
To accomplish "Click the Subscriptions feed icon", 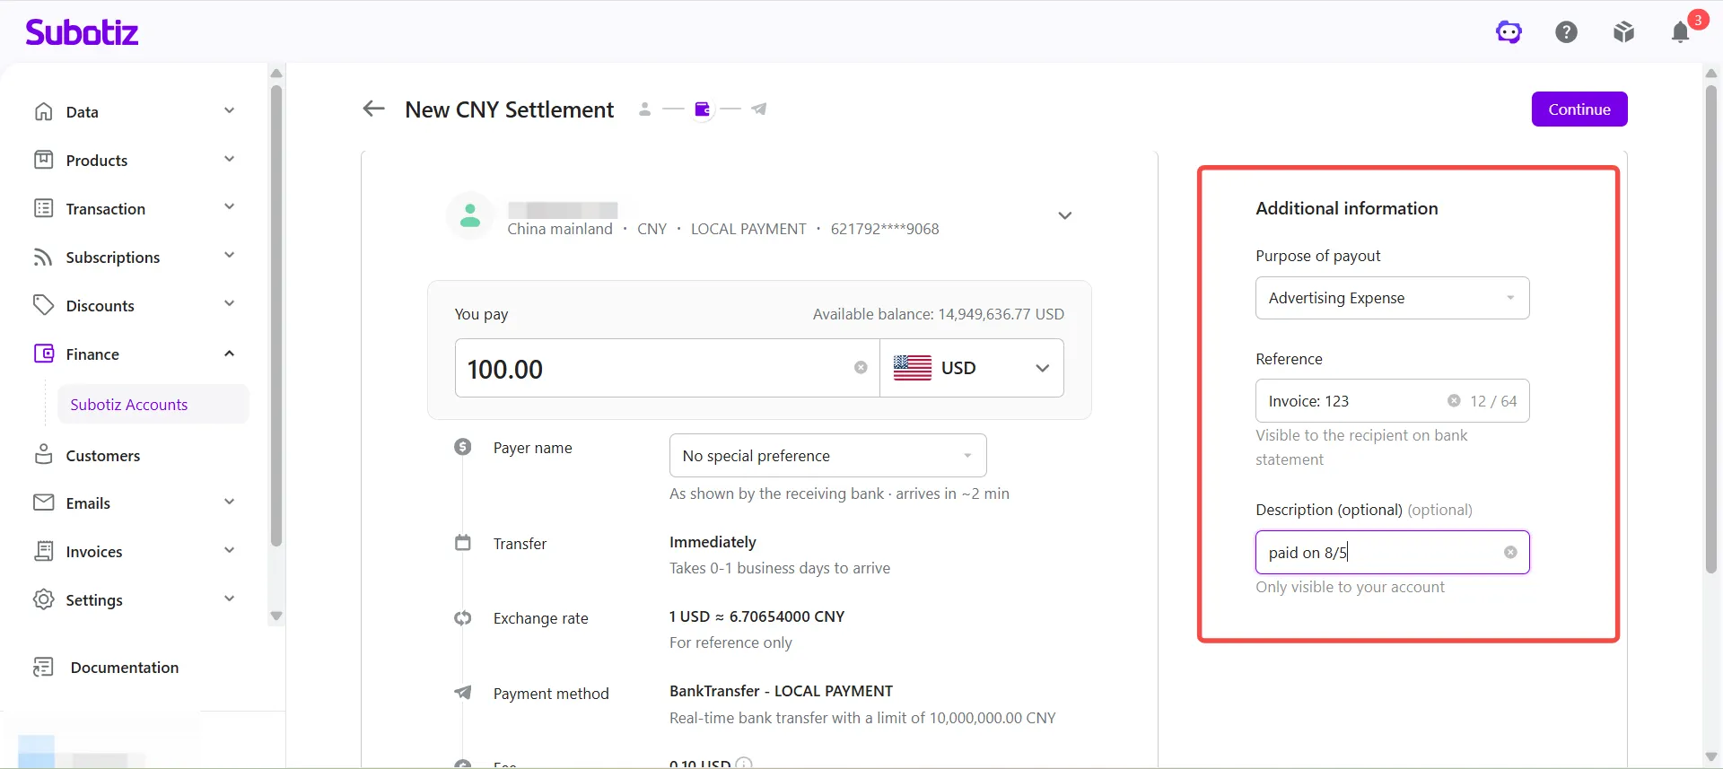I will (43, 257).
